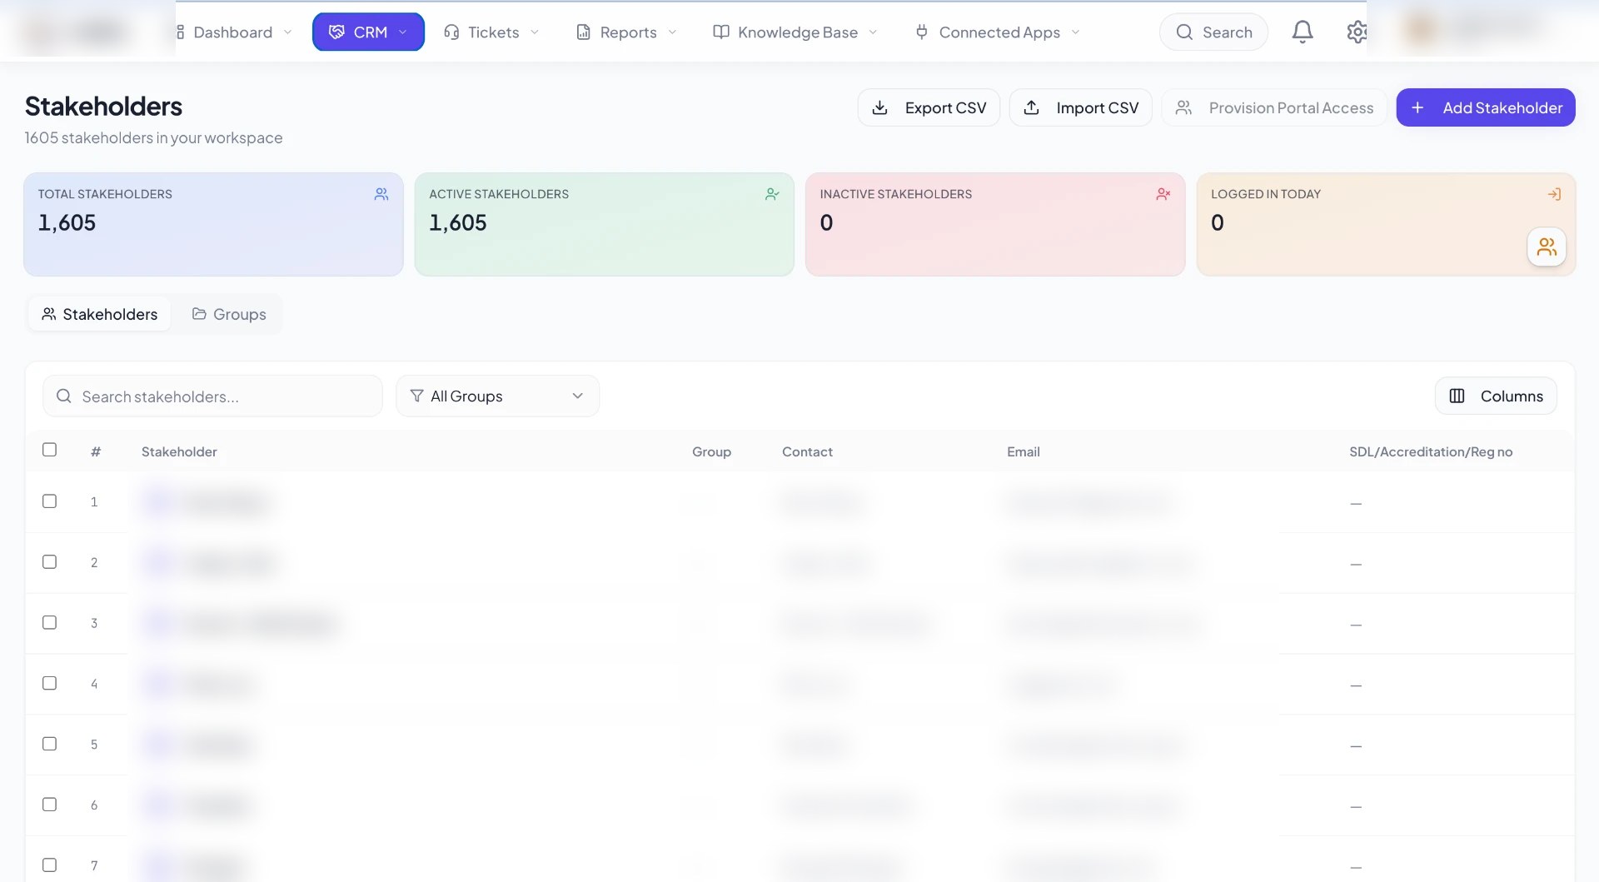The image size is (1599, 882).
Task: Expand the Reports menu chevron
Action: tap(672, 32)
